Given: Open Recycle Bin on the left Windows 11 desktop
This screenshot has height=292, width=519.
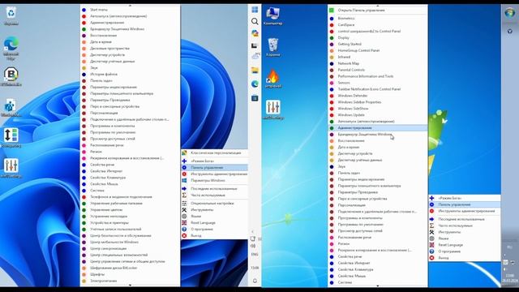Looking at the screenshot, I should point(11,15).
